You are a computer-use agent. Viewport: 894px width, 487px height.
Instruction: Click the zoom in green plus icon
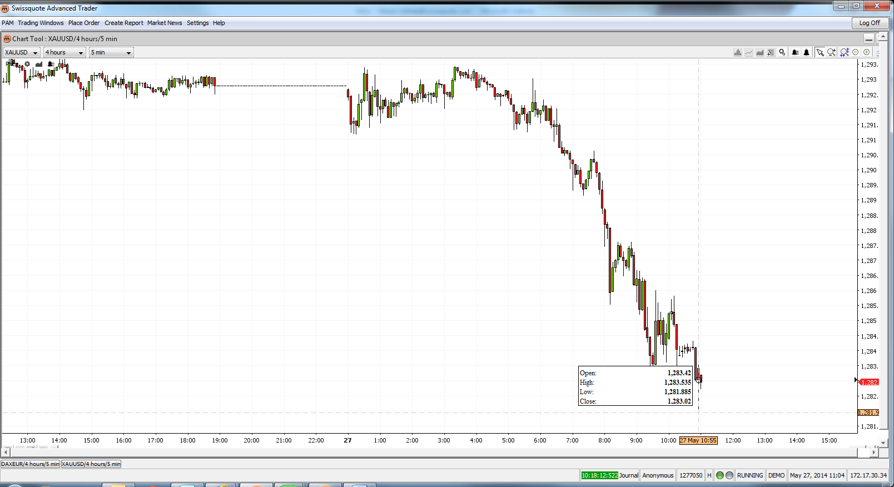pyautogui.click(x=867, y=52)
